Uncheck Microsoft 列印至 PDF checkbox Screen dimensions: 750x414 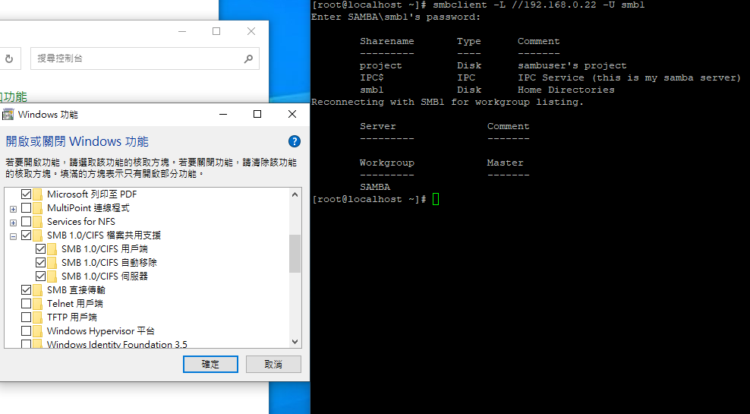point(27,194)
